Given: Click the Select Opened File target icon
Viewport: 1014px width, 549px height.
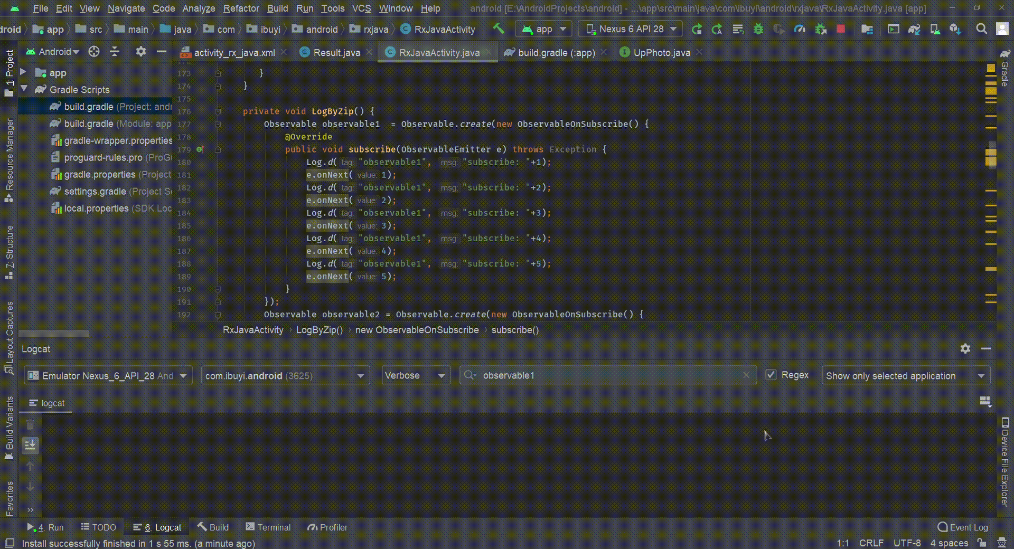Looking at the screenshot, I should (94, 51).
